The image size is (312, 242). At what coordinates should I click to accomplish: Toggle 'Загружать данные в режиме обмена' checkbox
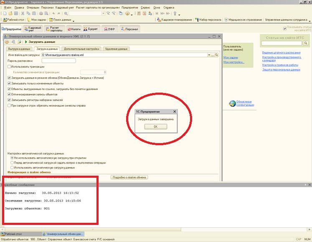[x=9, y=78]
